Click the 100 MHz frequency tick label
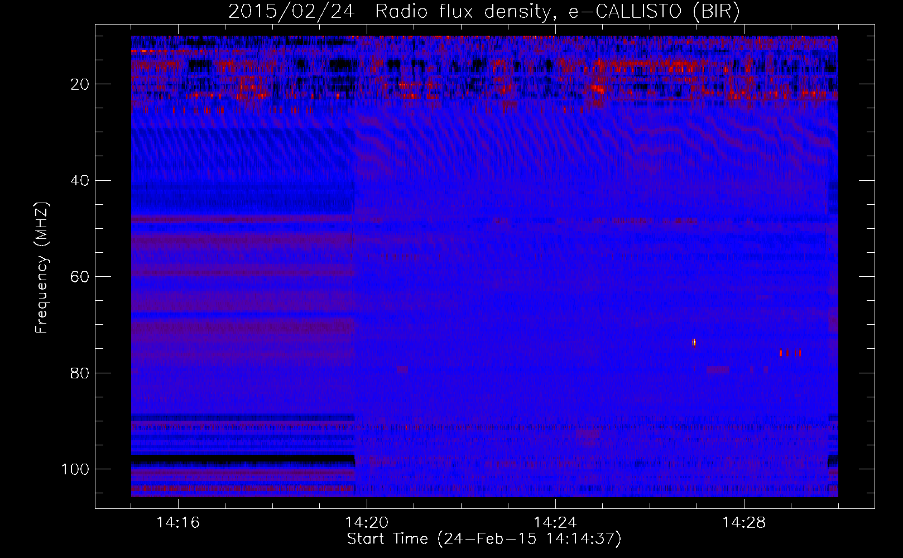 (75, 469)
